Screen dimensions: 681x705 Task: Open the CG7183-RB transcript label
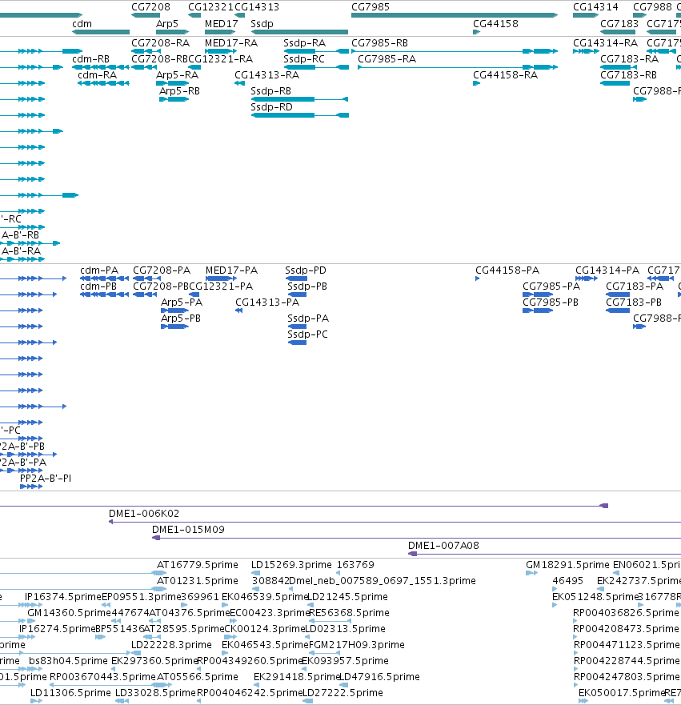coord(628,75)
